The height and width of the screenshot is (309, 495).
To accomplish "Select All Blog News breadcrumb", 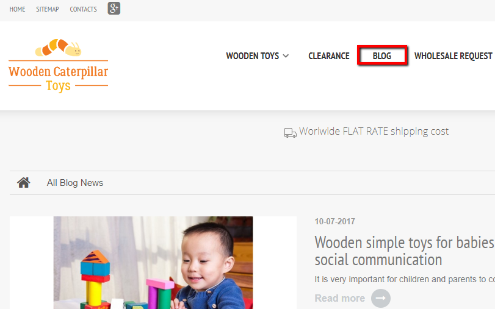I will 75,183.
